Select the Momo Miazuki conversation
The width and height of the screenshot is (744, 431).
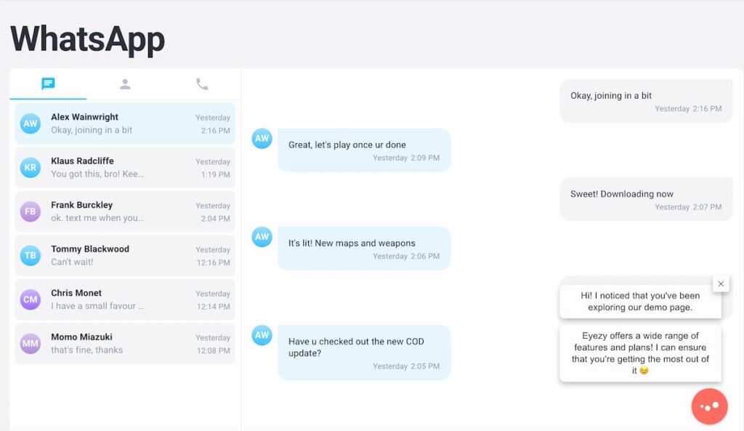[125, 344]
